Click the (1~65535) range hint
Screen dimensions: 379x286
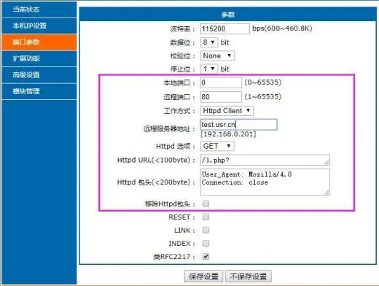[263, 97]
